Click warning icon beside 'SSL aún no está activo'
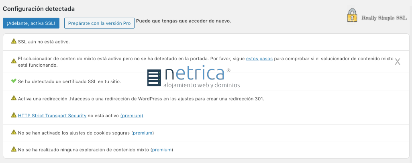The height and width of the screenshot is (163, 412). 14,41
